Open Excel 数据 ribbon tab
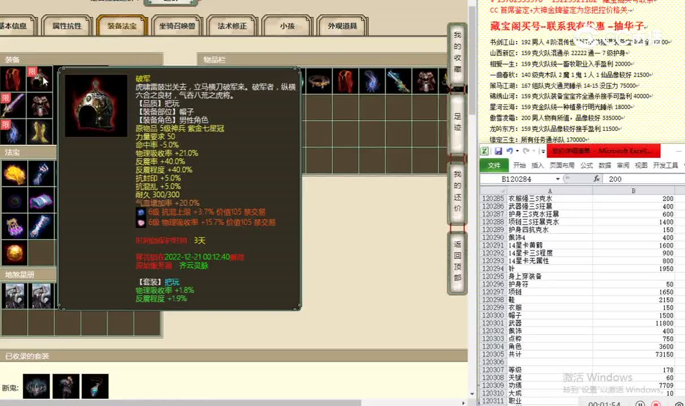The height and width of the screenshot is (406, 685). tap(605, 165)
